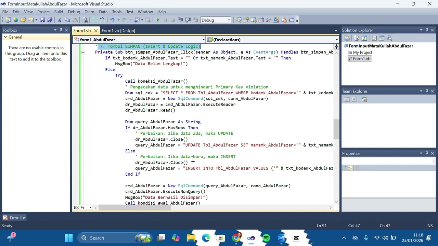Click View Class Diagram icon in Solution Explorer
The width and height of the screenshot is (438, 246).
click(389, 38)
